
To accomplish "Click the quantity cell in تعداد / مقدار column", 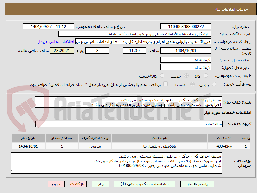I will (x=62, y=146).
